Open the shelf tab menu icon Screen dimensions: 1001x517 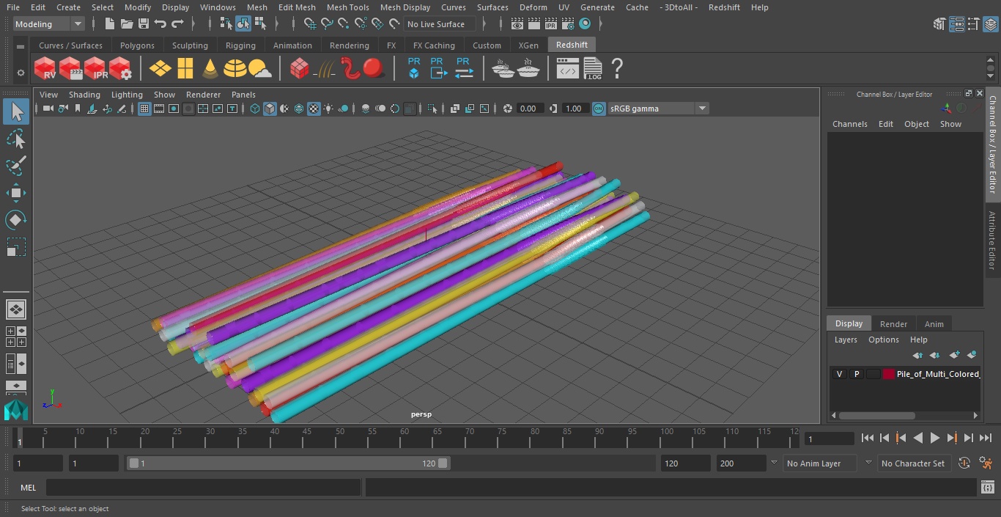[x=20, y=45]
